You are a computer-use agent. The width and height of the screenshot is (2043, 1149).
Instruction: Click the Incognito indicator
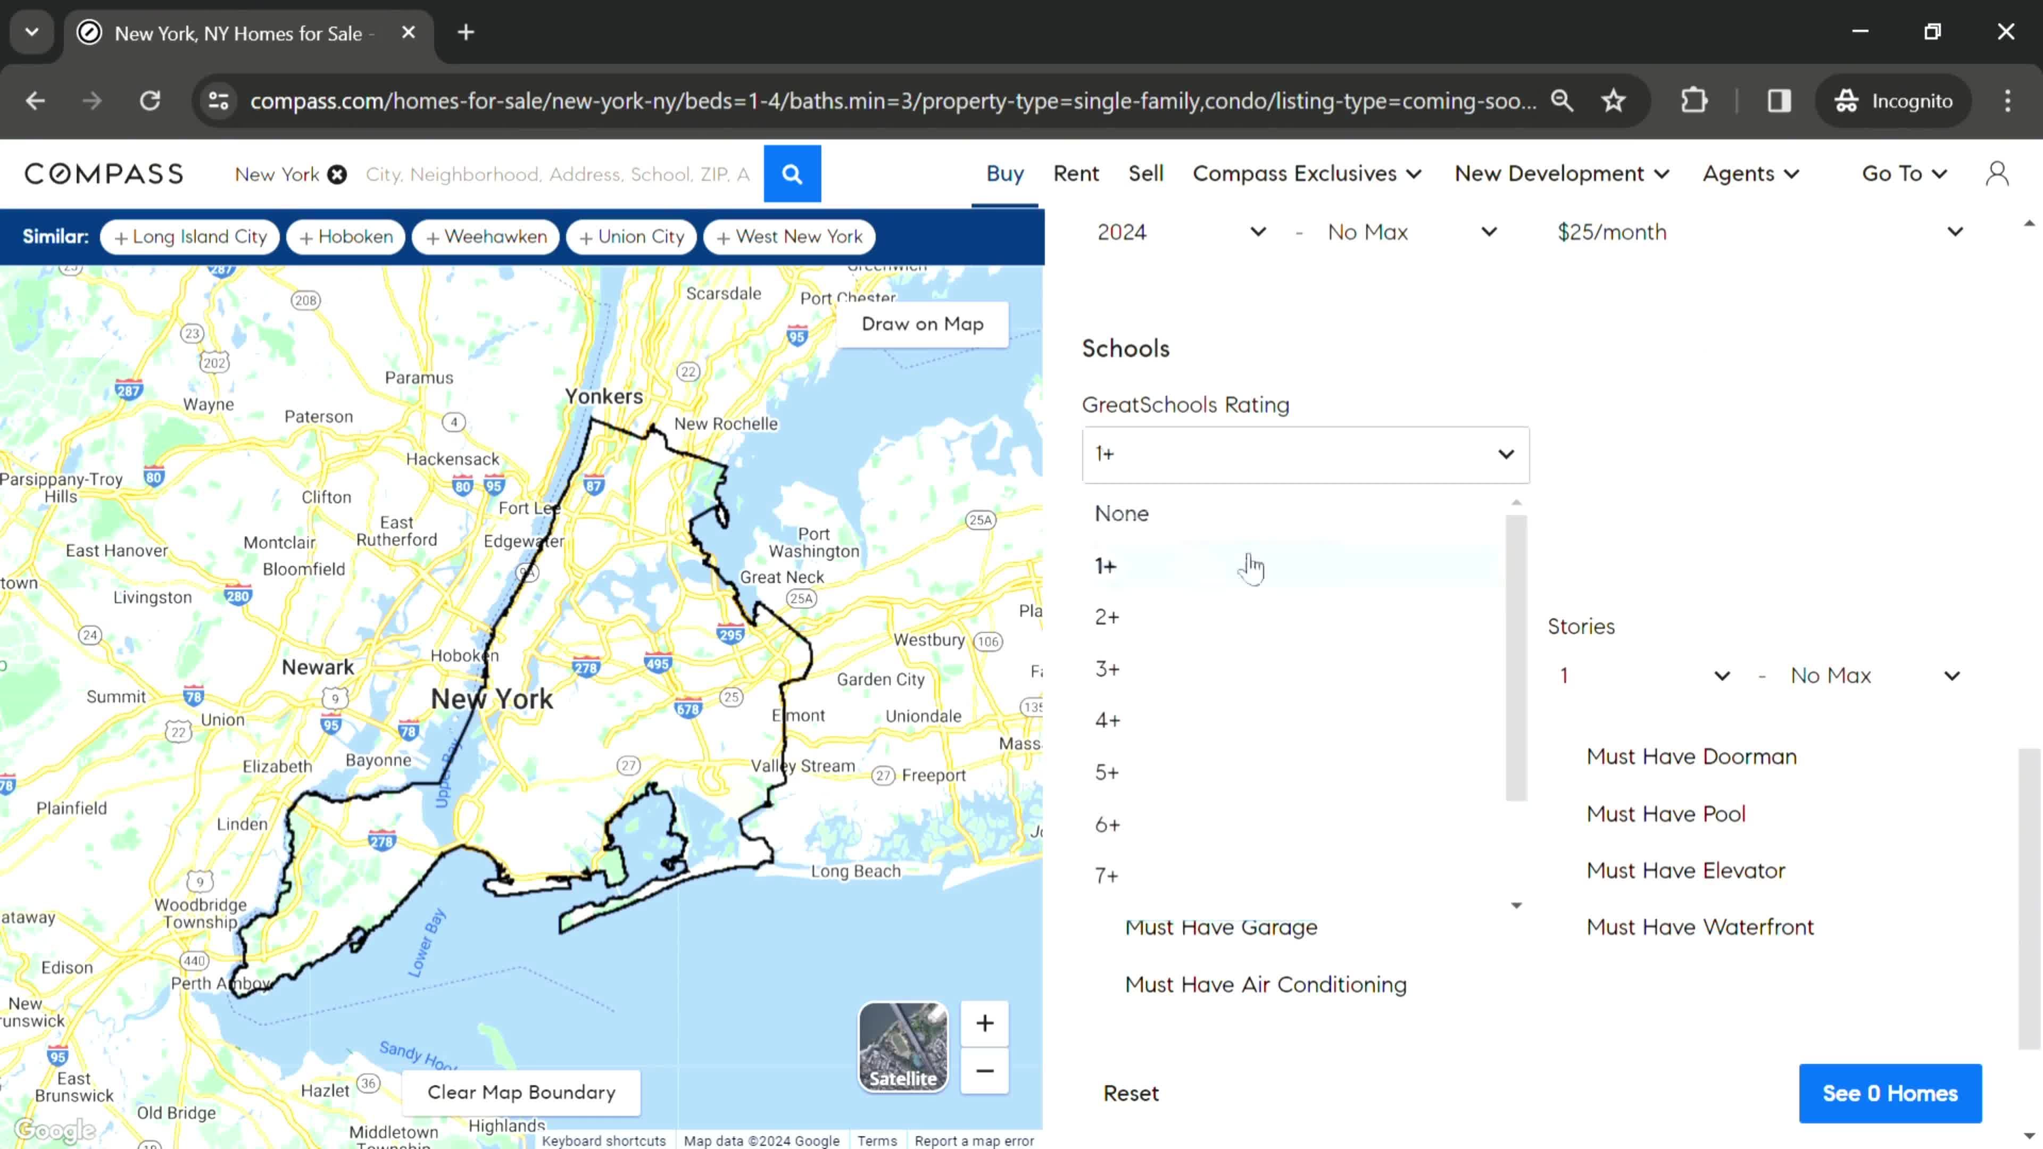coord(1893,101)
